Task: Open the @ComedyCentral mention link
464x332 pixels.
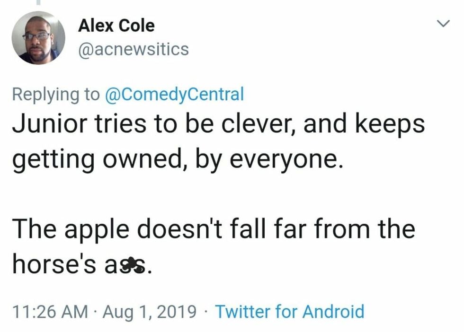Action: coord(171,94)
